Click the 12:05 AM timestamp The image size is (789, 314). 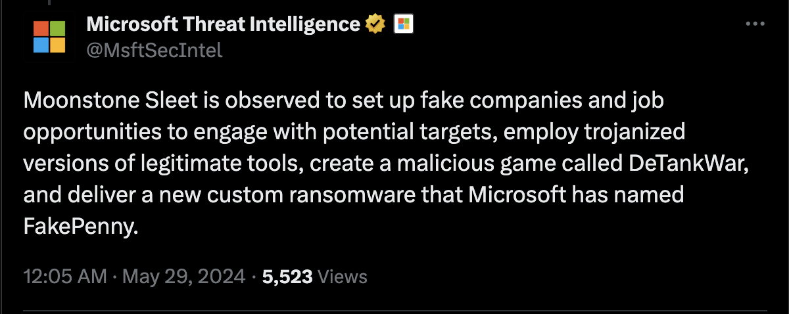click(64, 276)
